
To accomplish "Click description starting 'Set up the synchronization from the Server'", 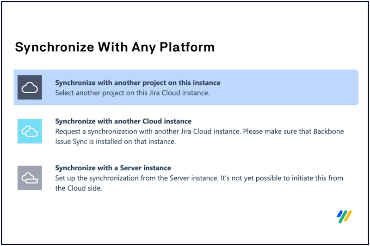I will [x=199, y=183].
